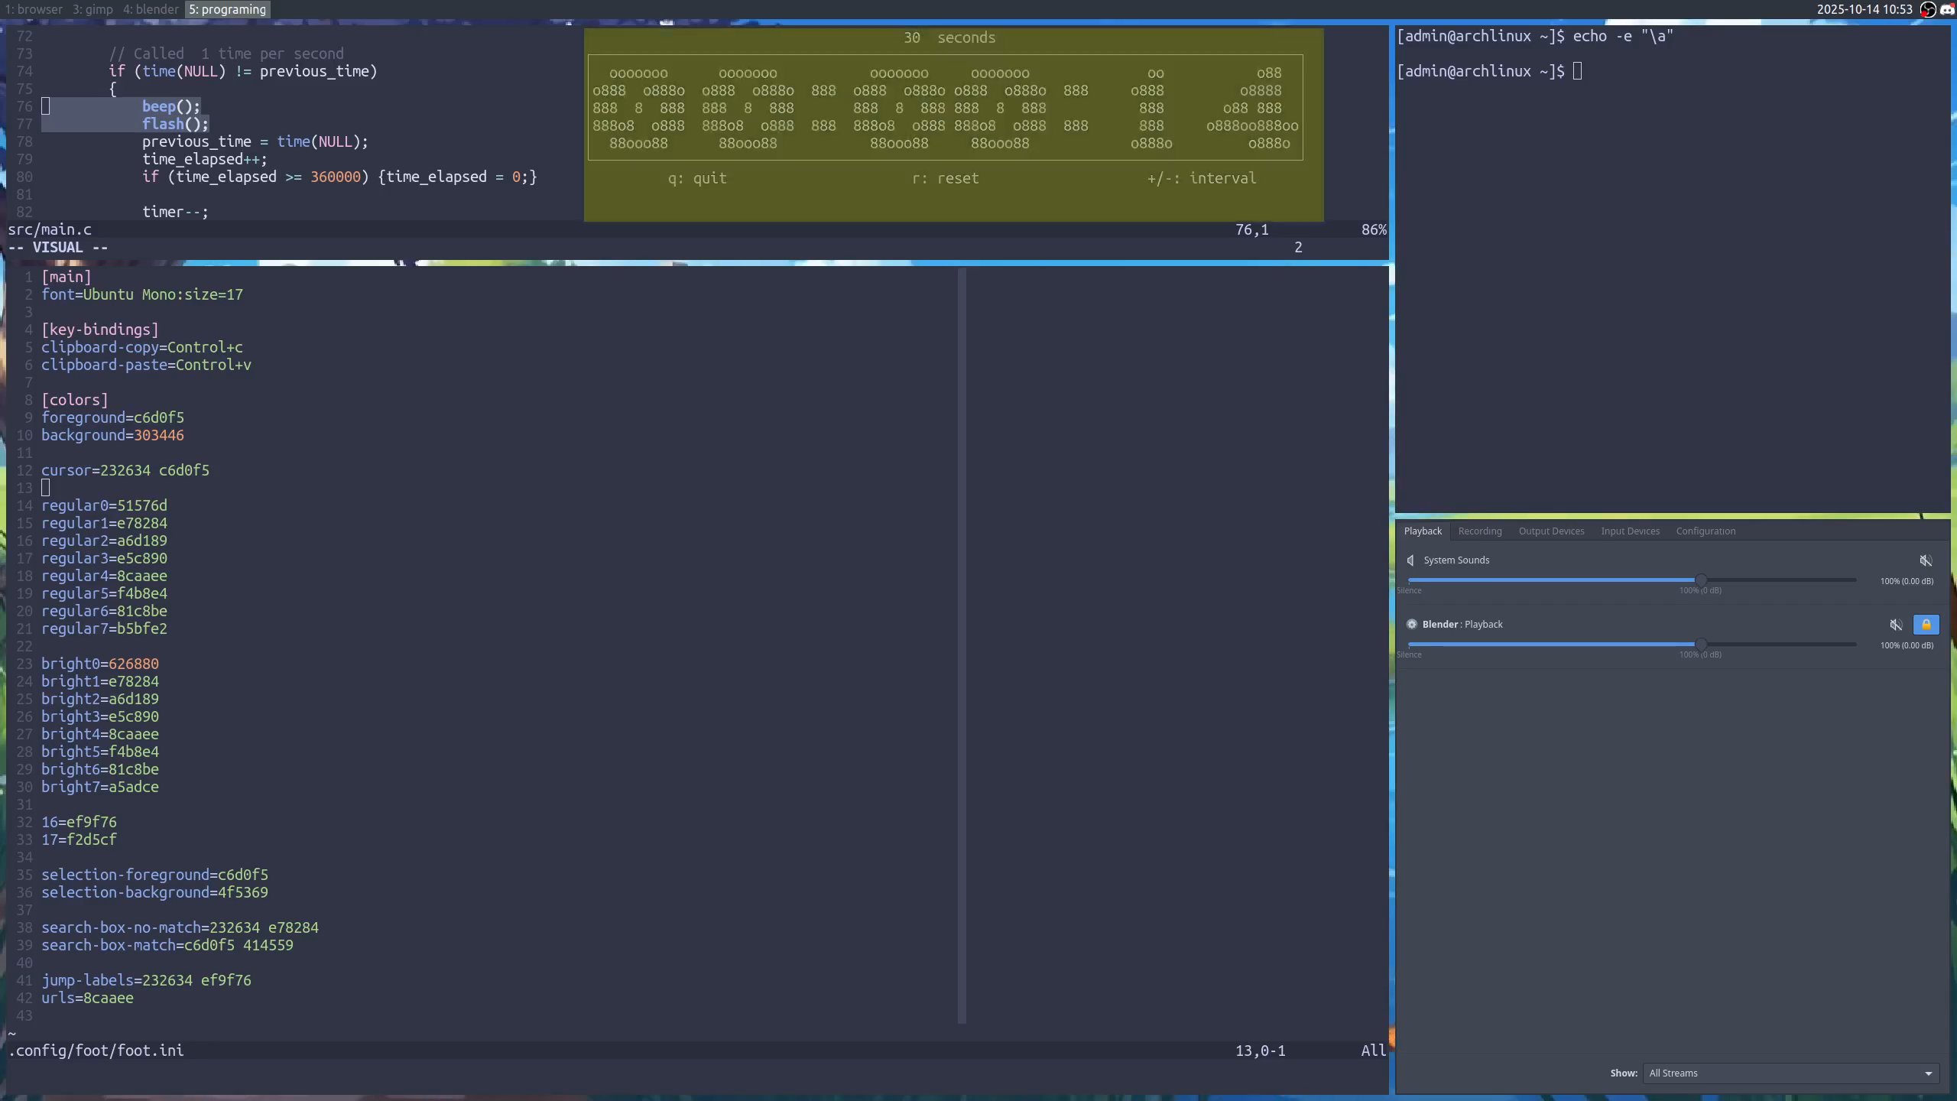The image size is (1957, 1101).
Task: Mute the System Sounds stream
Action: tap(1926, 560)
